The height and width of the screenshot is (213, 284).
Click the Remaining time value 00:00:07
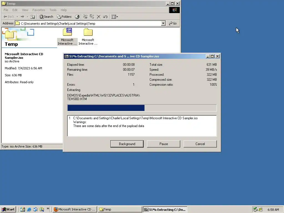(129, 70)
